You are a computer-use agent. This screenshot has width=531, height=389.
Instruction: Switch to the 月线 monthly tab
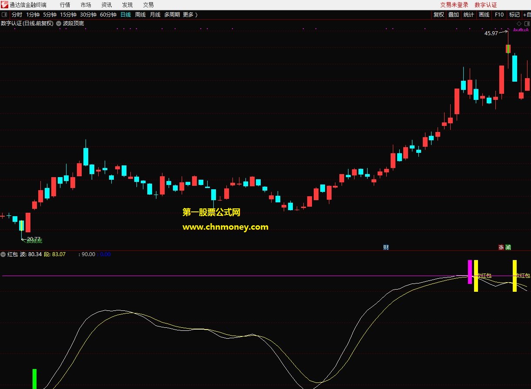[155, 15]
